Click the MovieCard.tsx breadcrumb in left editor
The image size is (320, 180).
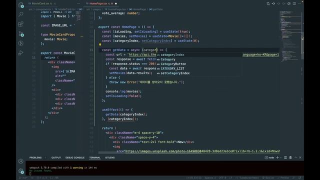point(65,9)
